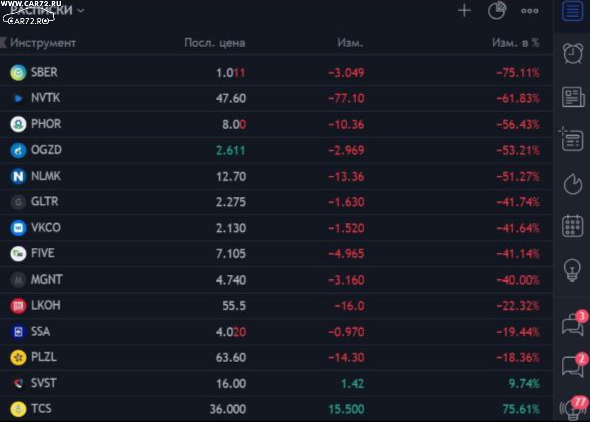Sort by Инструмент column header
Viewport: 590px width, 422px height.
pos(43,43)
